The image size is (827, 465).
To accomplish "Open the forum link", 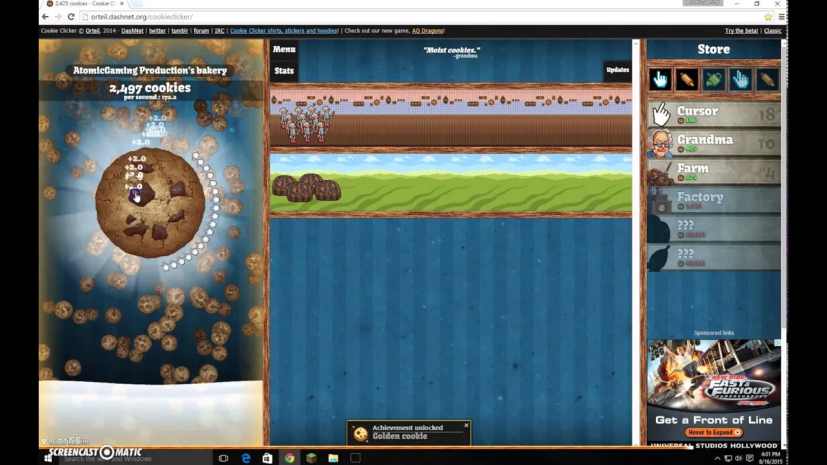I will (x=202, y=30).
